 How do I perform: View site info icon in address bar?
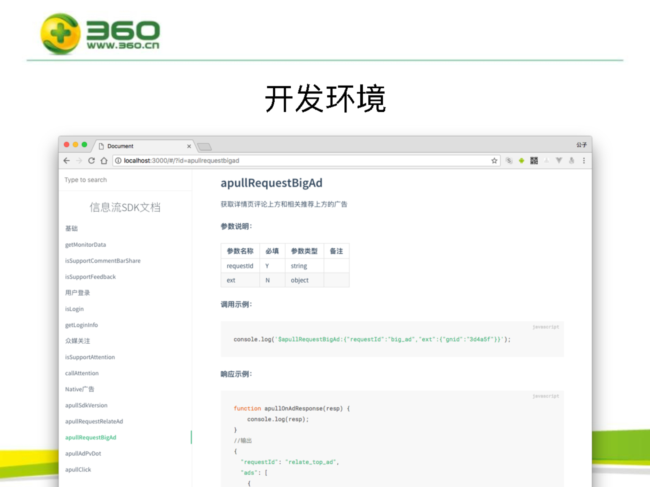click(x=118, y=161)
